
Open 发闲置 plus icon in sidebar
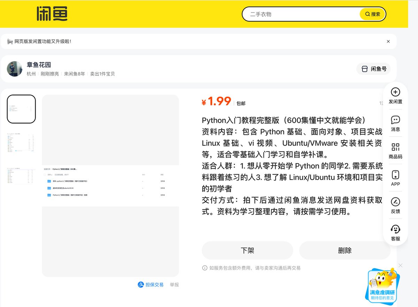pyautogui.click(x=395, y=92)
